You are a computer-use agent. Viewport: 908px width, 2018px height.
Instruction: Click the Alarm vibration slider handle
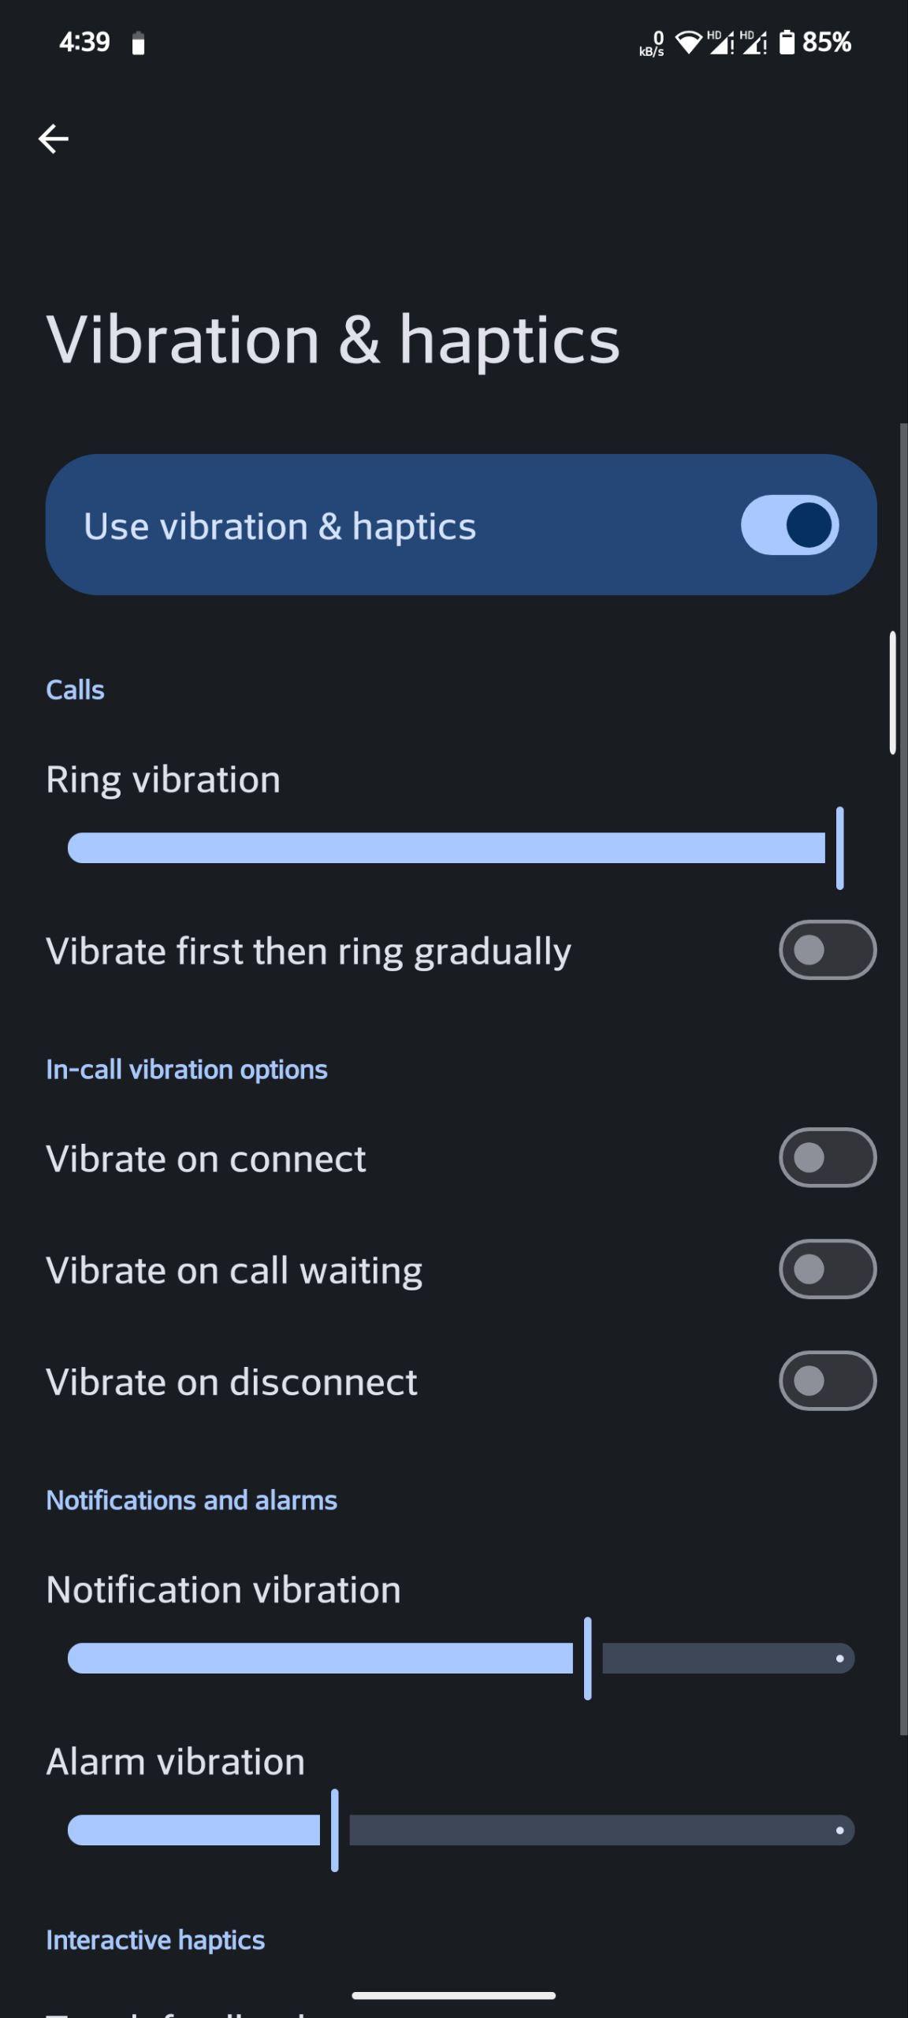point(335,1830)
